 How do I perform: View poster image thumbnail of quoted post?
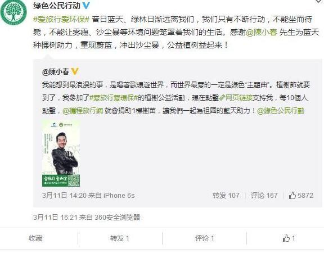pos(61,153)
